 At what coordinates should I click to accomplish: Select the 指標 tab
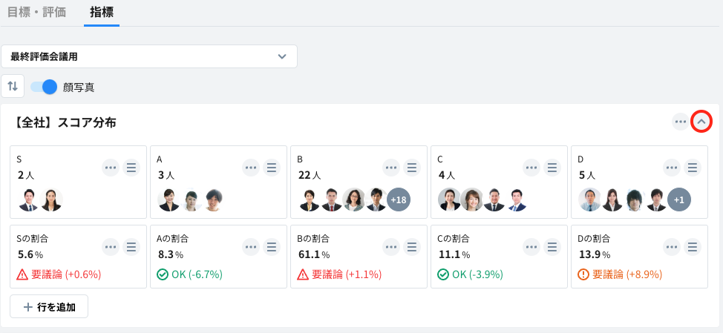point(102,12)
